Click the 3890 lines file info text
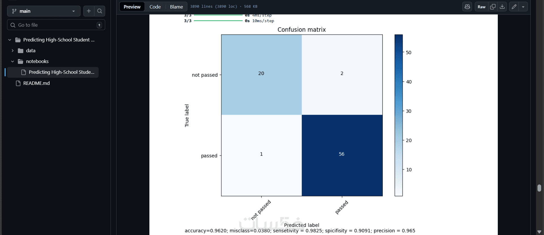Viewport: 544px width, 235px height. point(224,7)
